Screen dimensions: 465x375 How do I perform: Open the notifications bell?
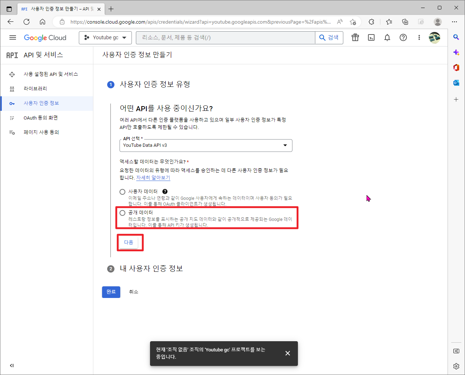(387, 37)
